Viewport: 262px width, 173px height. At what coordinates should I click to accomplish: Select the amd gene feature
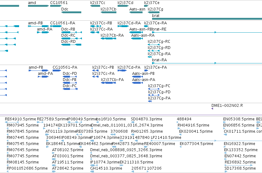point(38,6)
